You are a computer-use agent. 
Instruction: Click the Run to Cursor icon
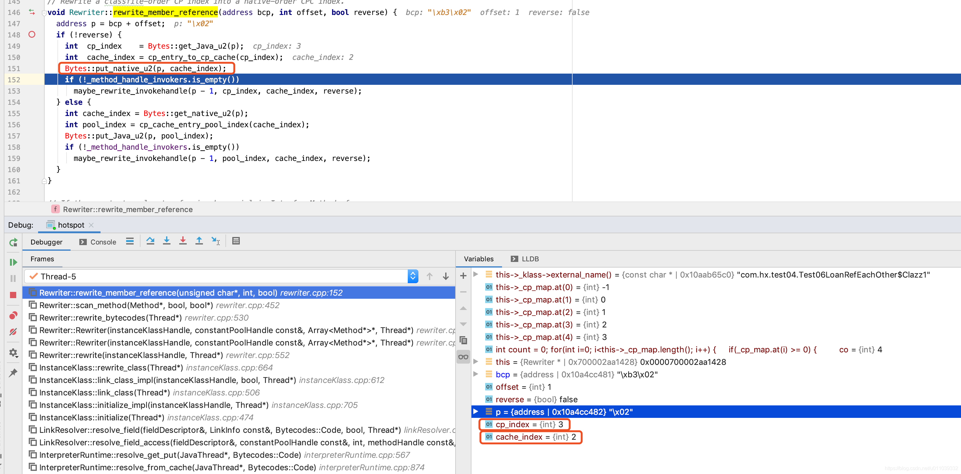coord(216,241)
